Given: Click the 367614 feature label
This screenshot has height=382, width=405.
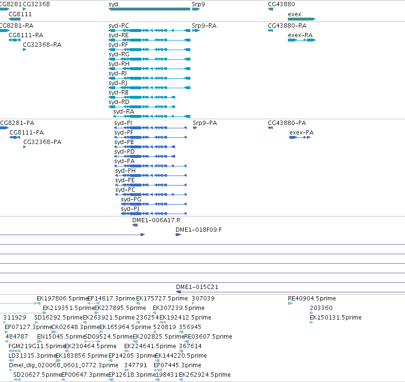Looking at the screenshot, I should (190, 346).
